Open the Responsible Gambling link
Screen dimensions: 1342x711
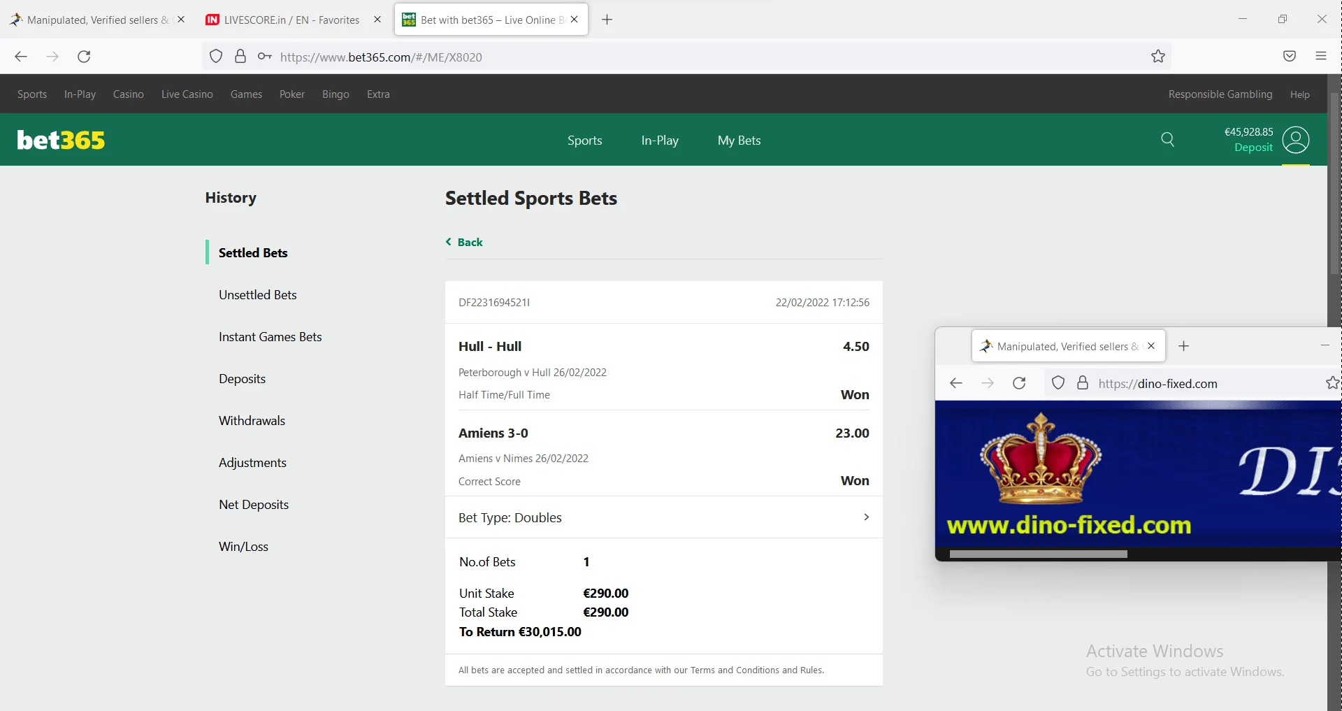pyautogui.click(x=1220, y=94)
